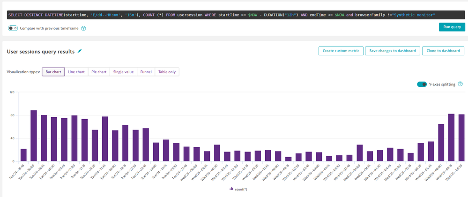Click the tallest bar at Tue/24--20:00

click(x=34, y=136)
